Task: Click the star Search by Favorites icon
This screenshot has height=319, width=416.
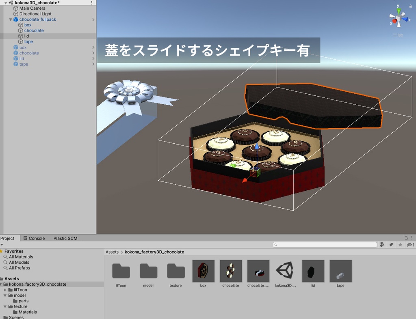Action: (400, 244)
